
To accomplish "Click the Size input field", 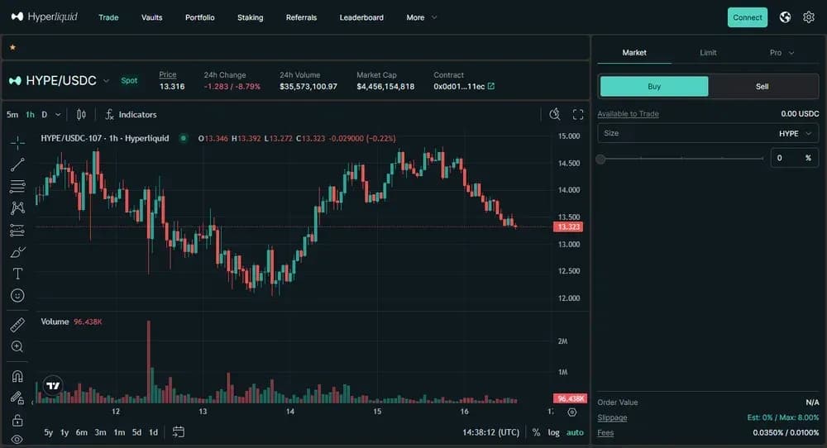I will pos(708,133).
